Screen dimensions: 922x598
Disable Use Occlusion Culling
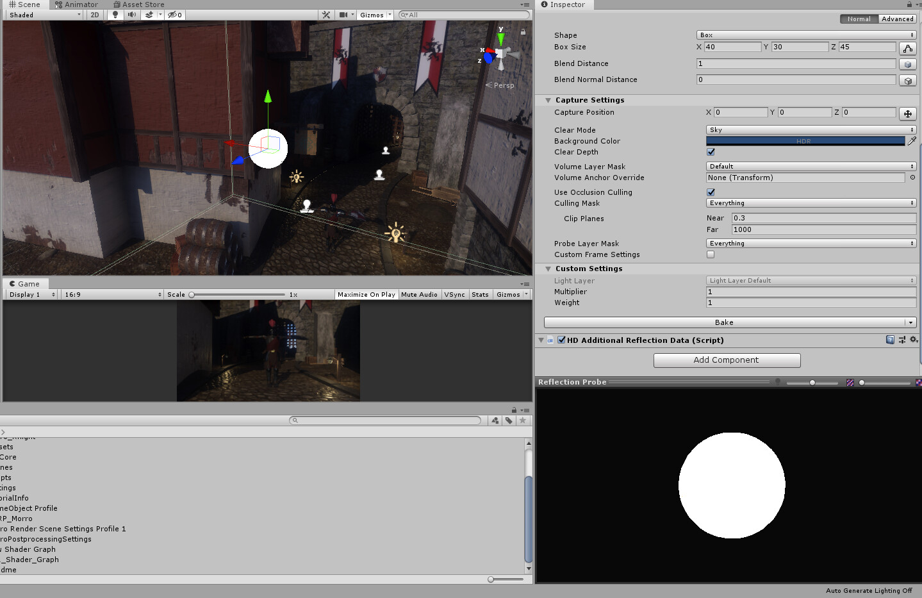[x=710, y=192]
